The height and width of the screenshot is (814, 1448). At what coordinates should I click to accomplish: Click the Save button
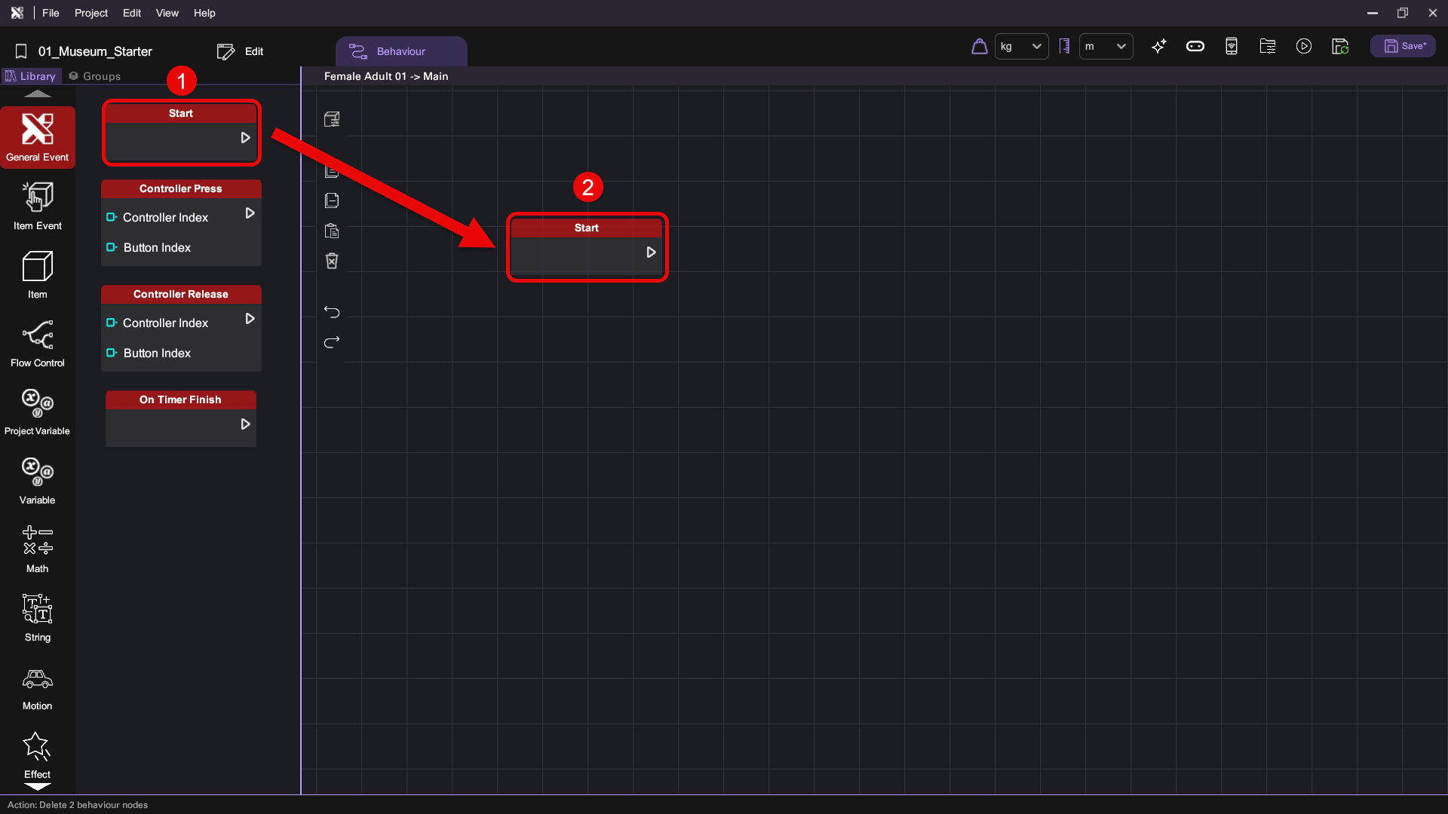[x=1403, y=47]
